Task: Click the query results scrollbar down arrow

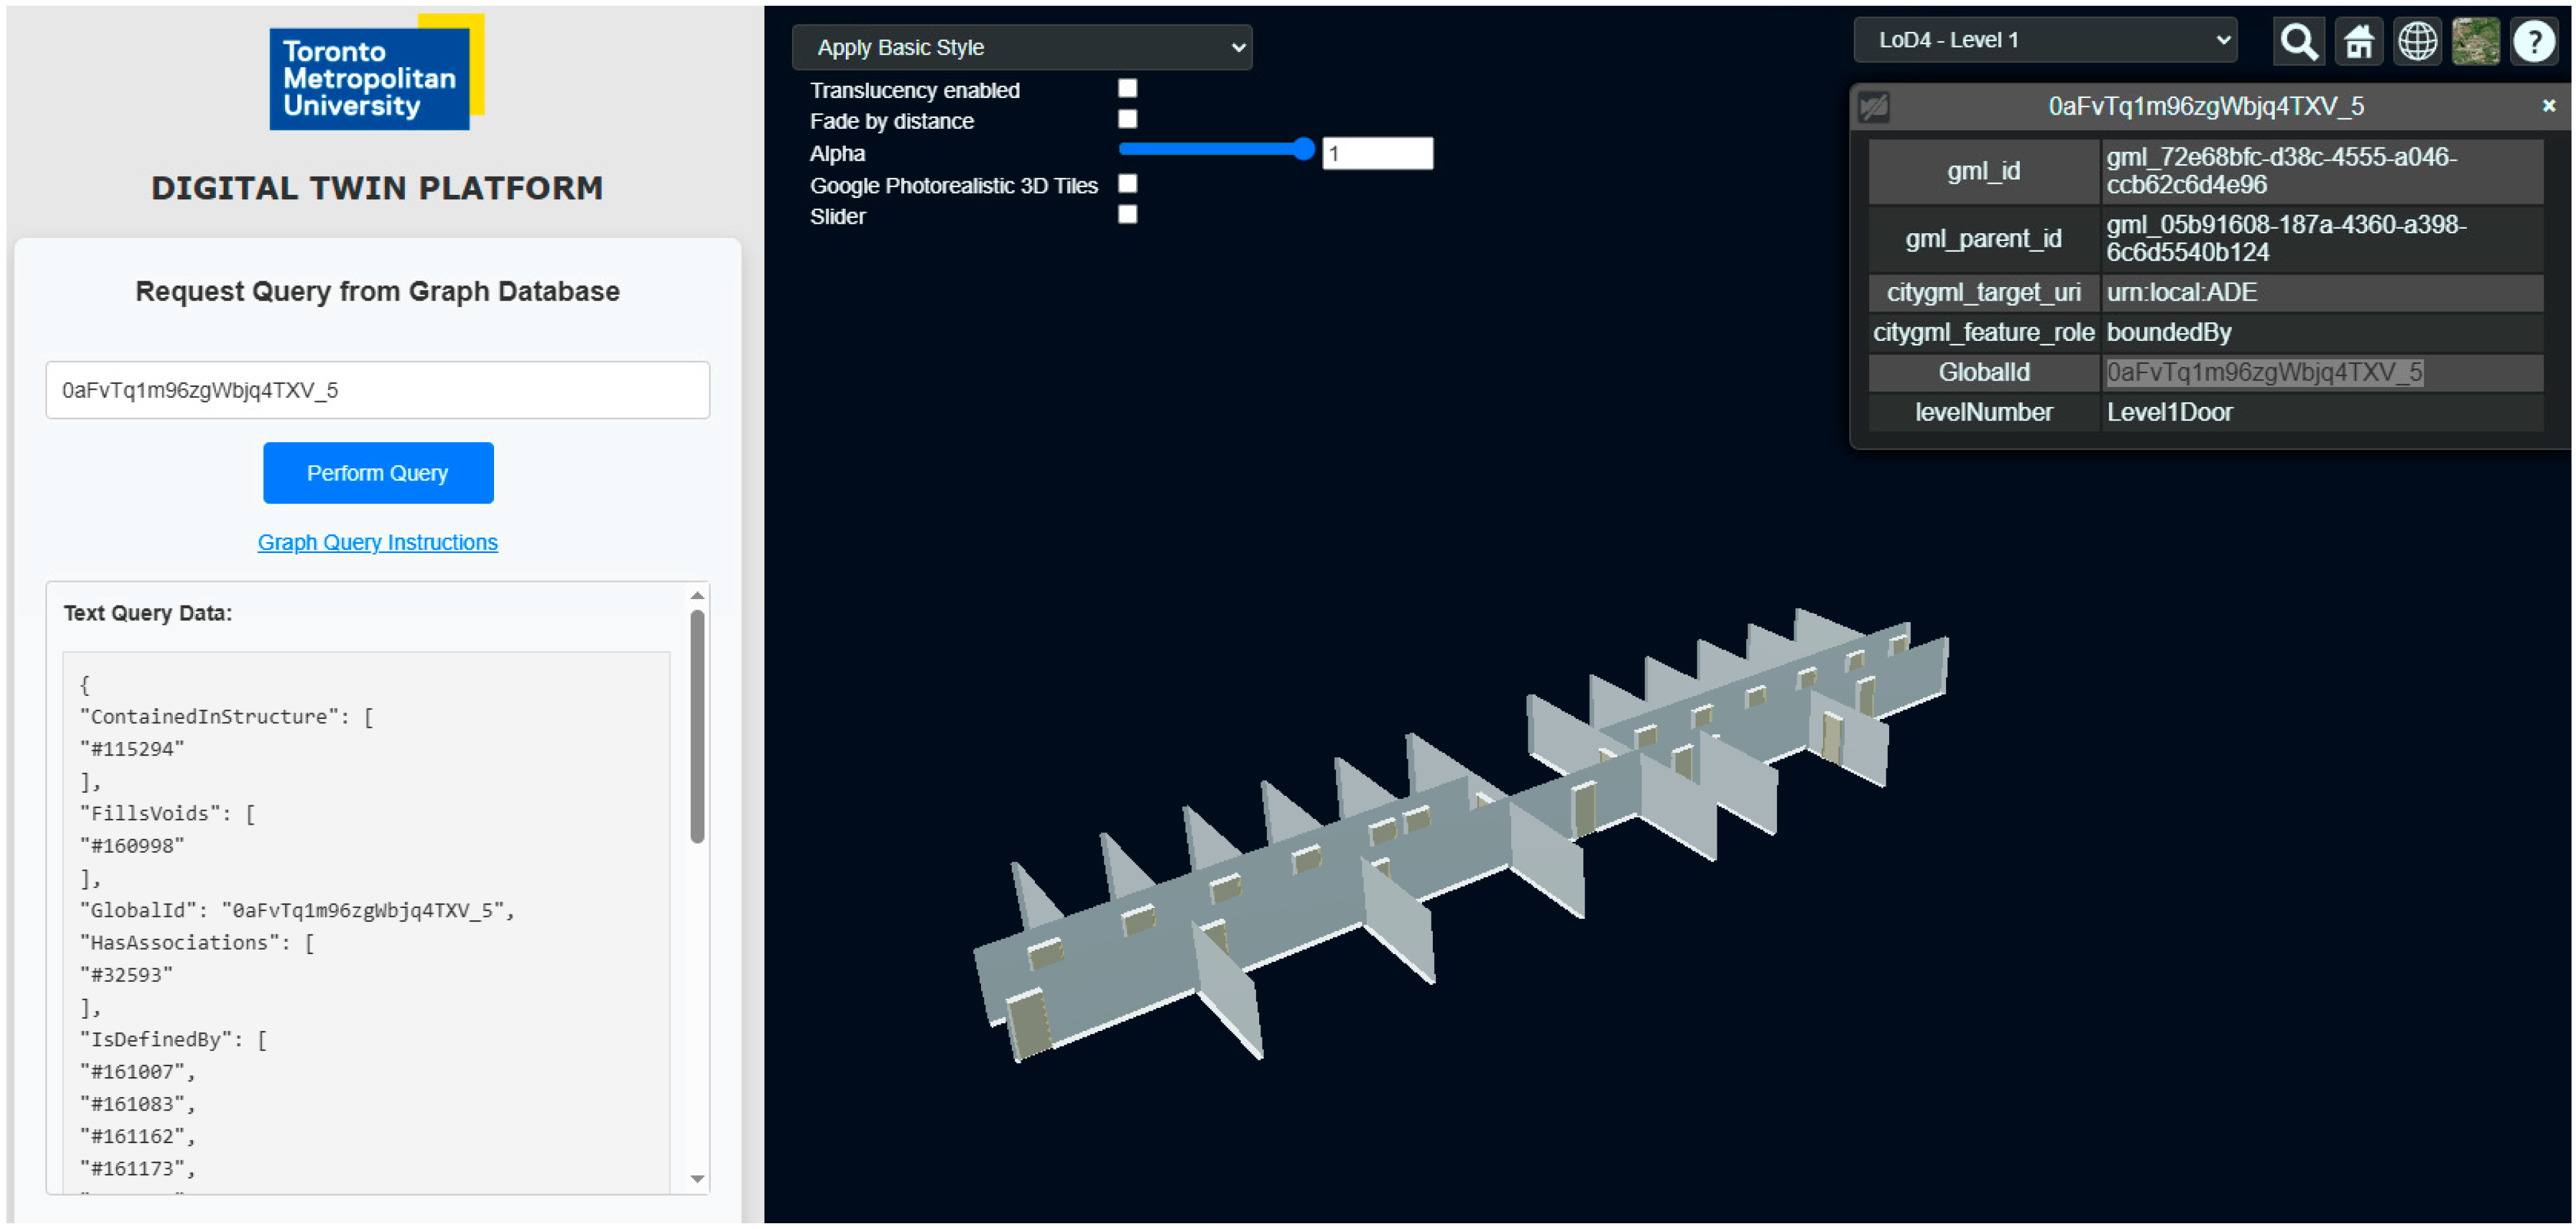Action: point(697,1179)
